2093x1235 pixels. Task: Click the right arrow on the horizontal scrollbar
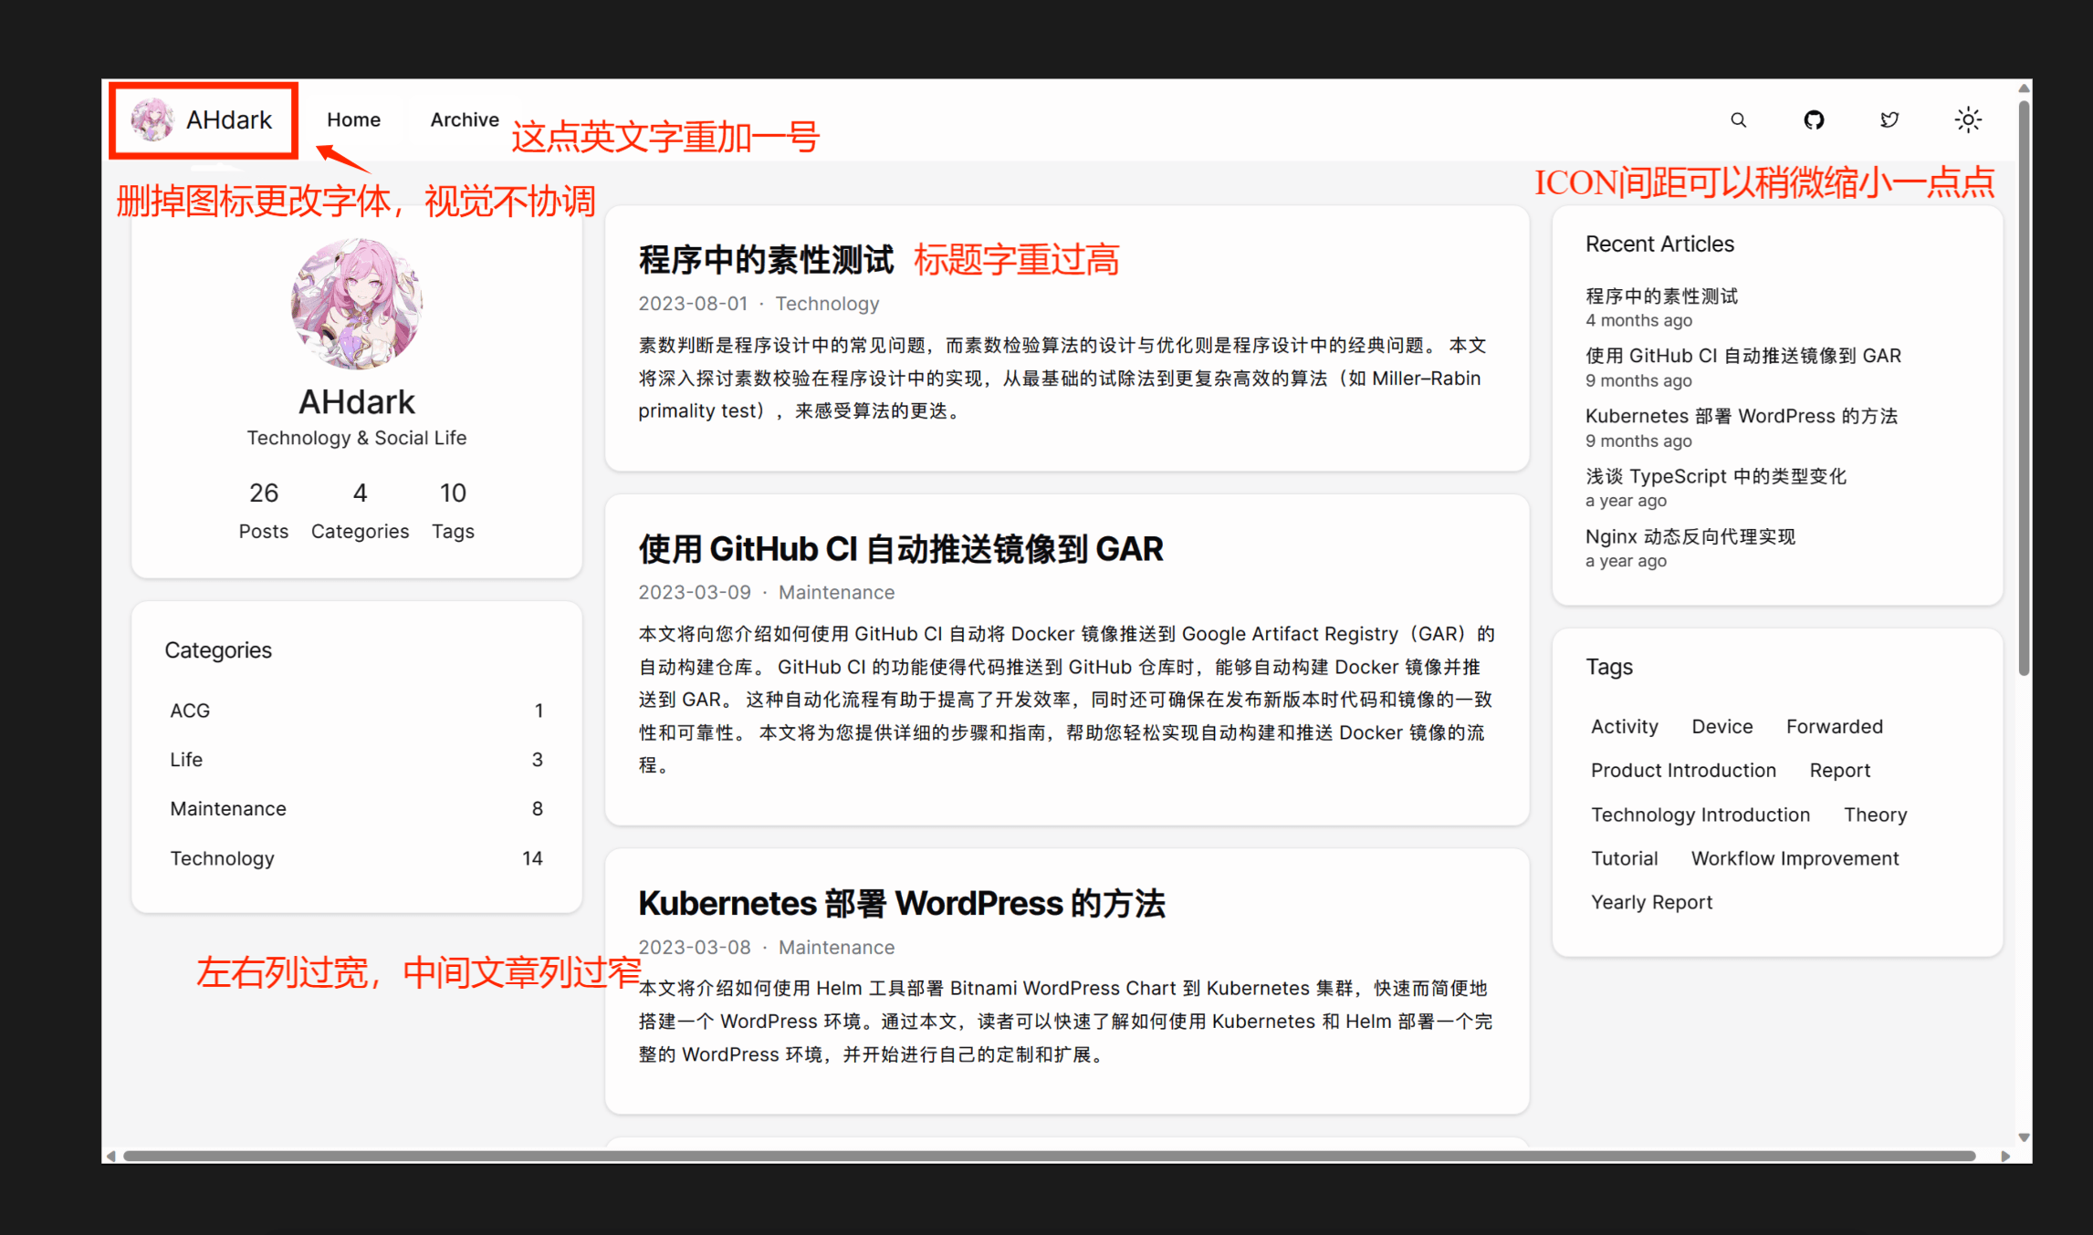click(x=2004, y=1156)
